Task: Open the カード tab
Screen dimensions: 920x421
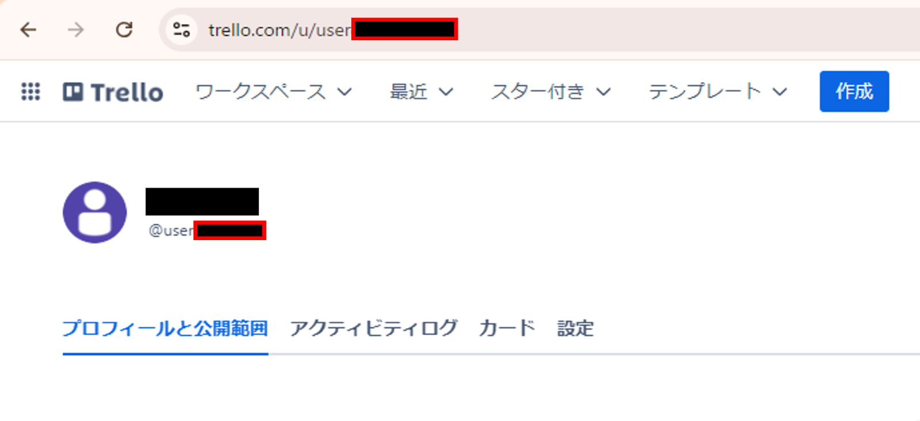Action: (507, 329)
